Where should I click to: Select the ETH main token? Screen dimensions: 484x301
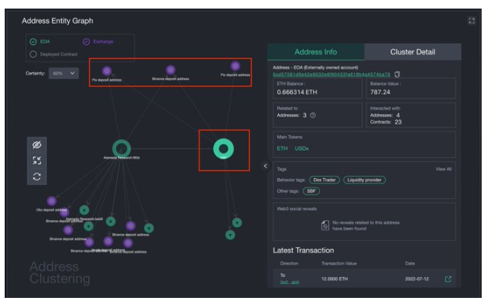(x=282, y=149)
